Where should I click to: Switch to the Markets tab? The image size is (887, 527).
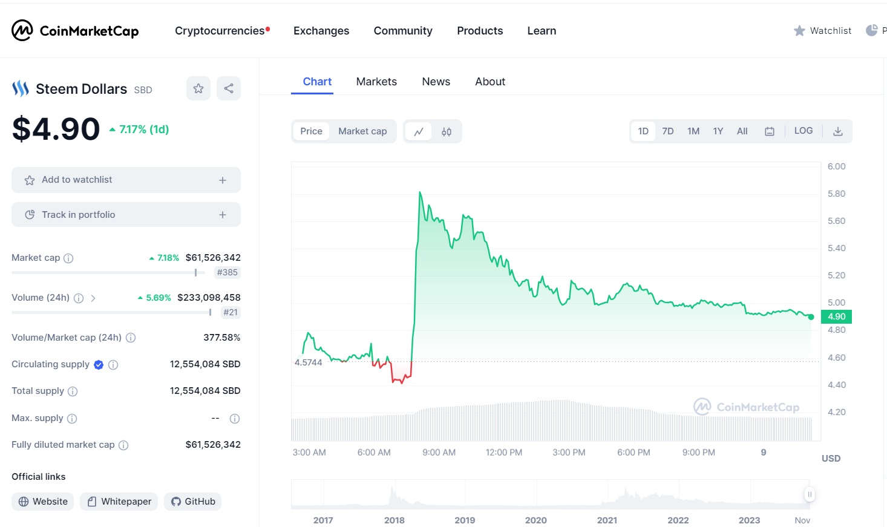click(376, 82)
